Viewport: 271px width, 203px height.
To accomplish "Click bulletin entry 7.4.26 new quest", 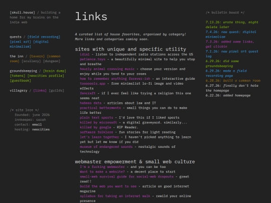I will point(231,34).
